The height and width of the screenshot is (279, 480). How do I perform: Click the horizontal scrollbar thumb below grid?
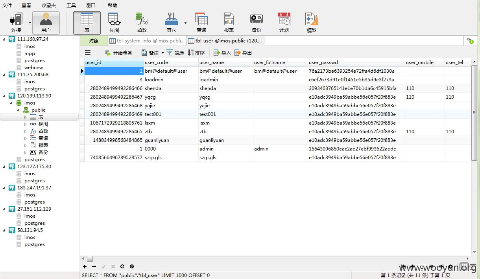(x=90, y=259)
